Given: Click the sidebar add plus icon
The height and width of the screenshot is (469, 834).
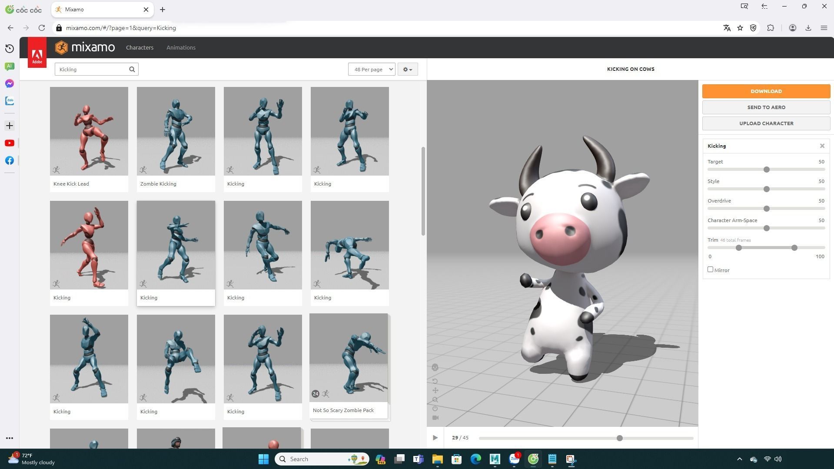Looking at the screenshot, I should click(10, 126).
